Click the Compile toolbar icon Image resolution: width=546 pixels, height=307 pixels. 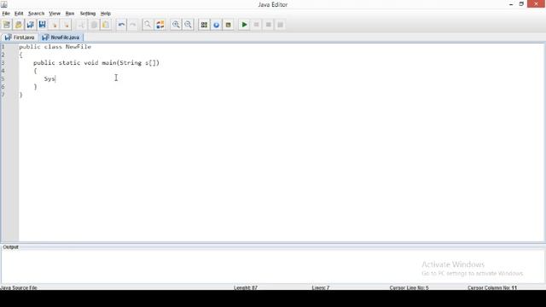click(204, 25)
